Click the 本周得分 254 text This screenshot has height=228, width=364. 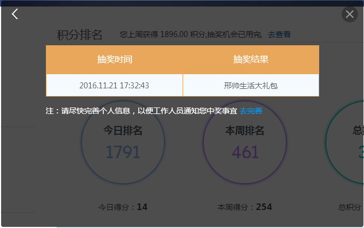coord(245,207)
